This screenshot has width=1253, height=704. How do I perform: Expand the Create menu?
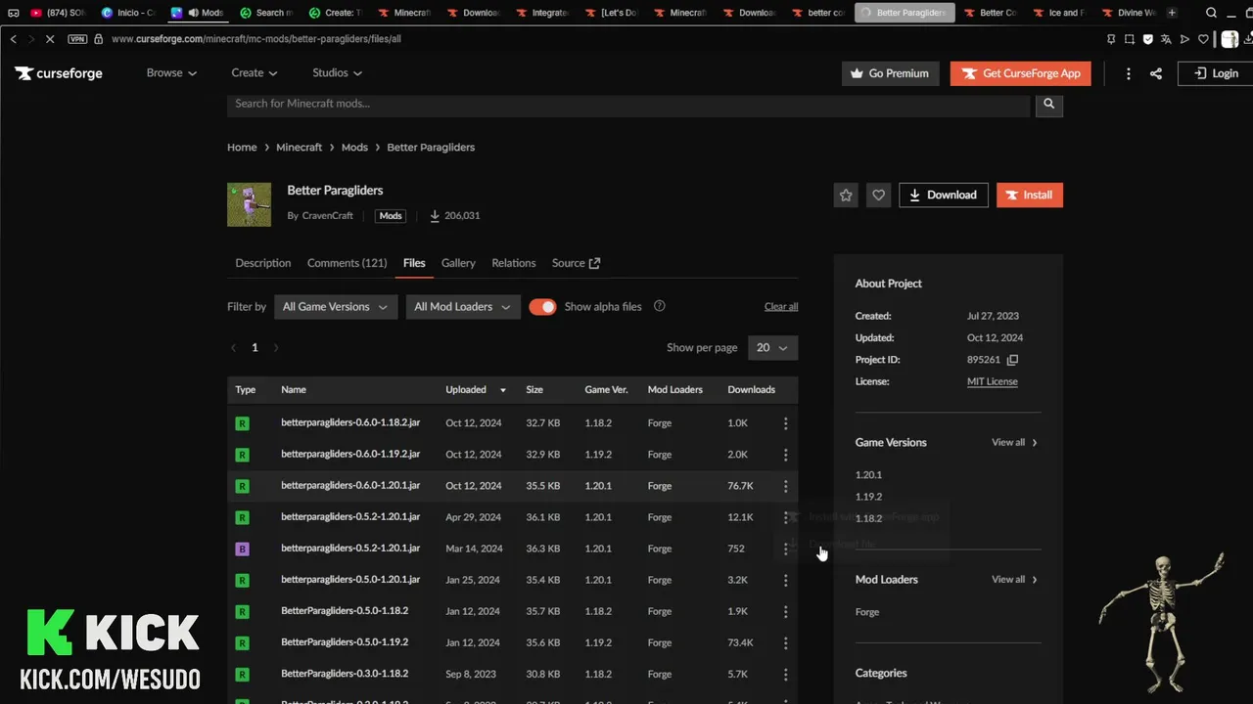pos(255,73)
